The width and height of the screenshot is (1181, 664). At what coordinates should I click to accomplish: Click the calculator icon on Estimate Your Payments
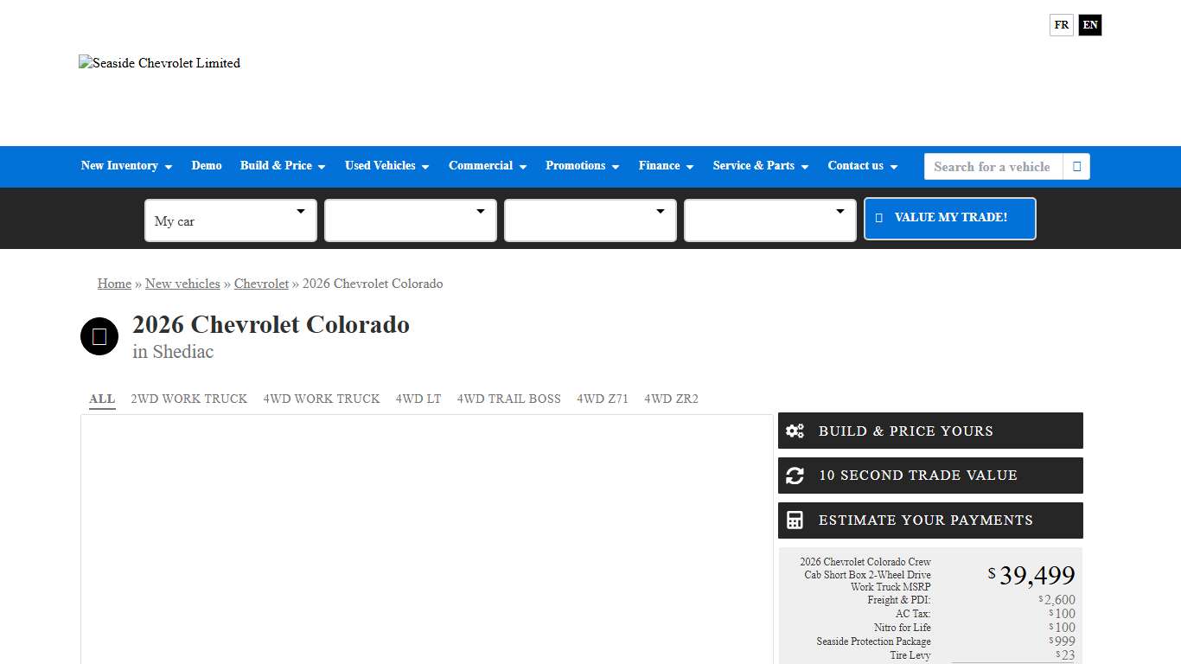795,520
